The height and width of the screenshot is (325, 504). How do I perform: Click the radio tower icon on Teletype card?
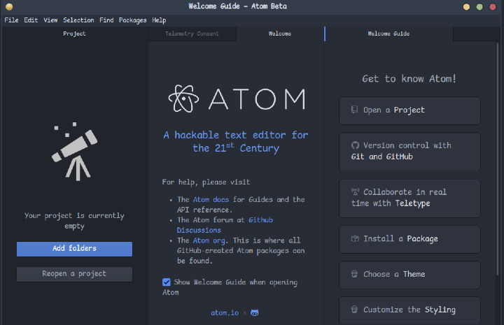tap(355, 192)
